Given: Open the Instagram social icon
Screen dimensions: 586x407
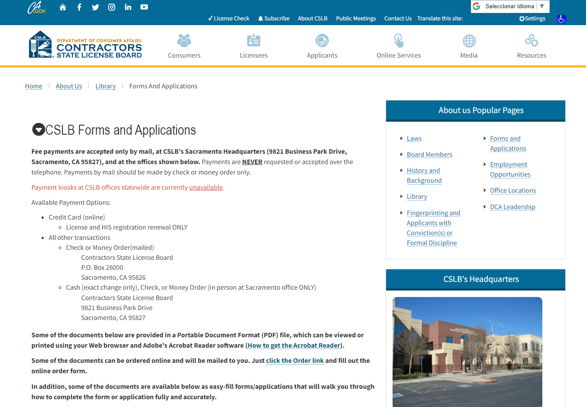Looking at the screenshot, I should click(x=112, y=7).
